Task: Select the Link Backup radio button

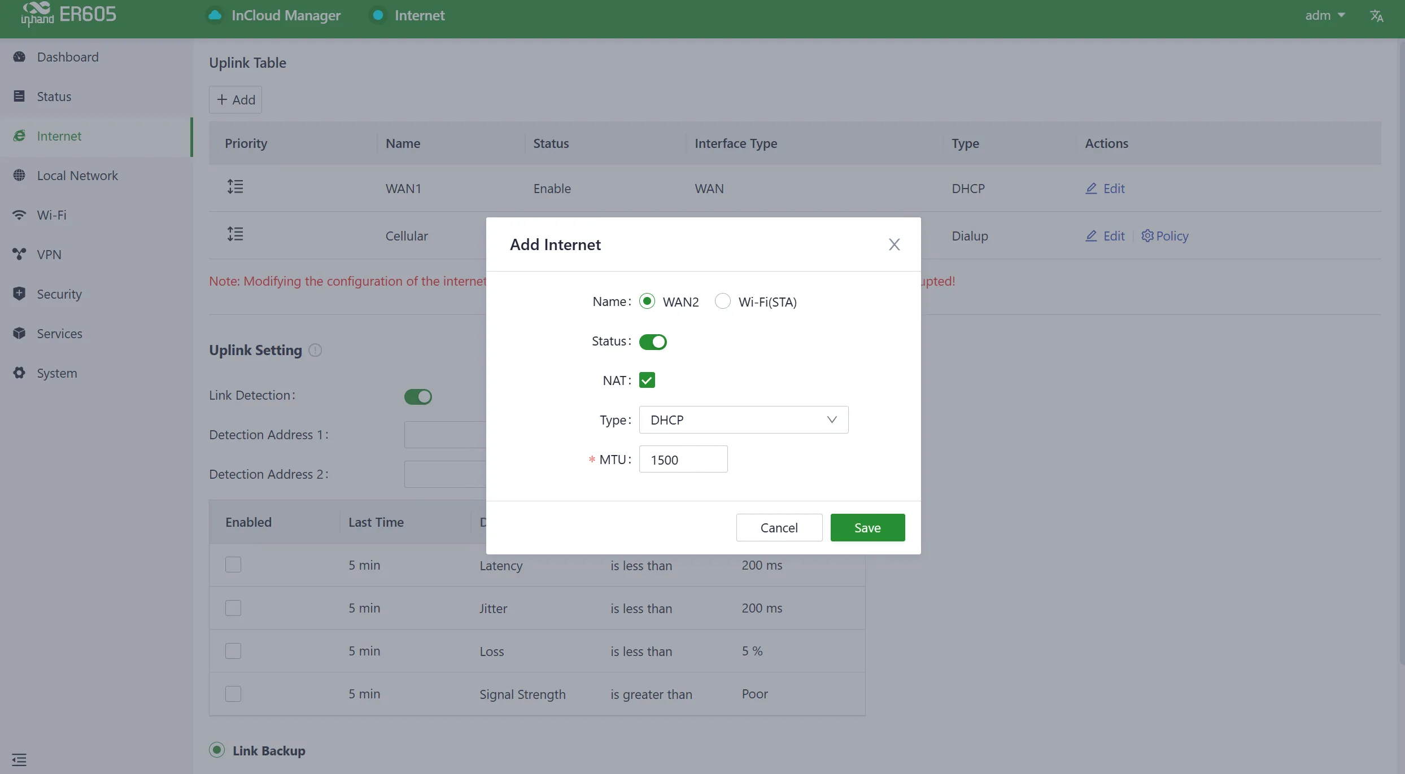Action: 217,750
